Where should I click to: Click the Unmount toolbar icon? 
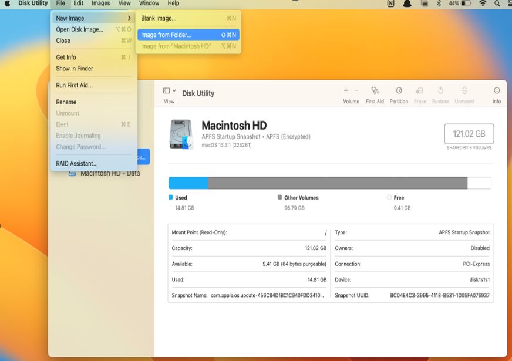pyautogui.click(x=464, y=93)
